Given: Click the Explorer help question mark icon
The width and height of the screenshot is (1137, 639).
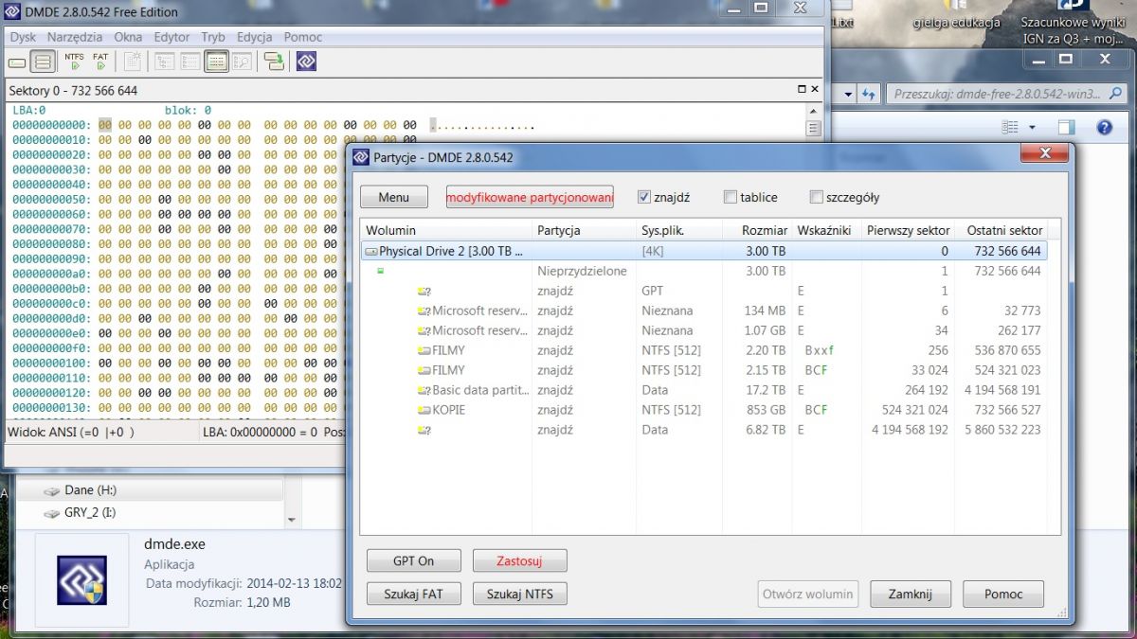Looking at the screenshot, I should [1104, 127].
